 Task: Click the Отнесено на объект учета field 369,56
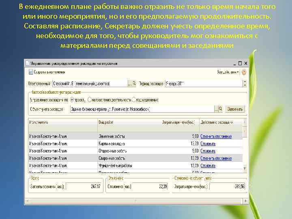tap(227, 187)
